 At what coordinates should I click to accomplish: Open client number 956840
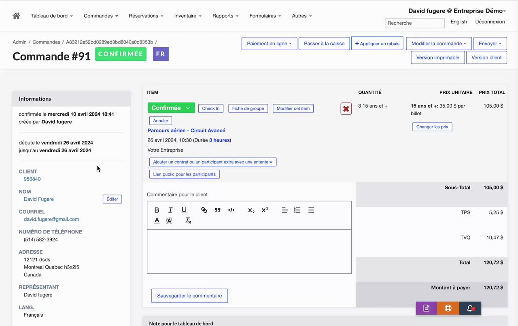coord(32,179)
